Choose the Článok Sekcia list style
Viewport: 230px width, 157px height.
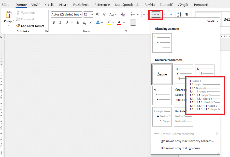point(179,96)
